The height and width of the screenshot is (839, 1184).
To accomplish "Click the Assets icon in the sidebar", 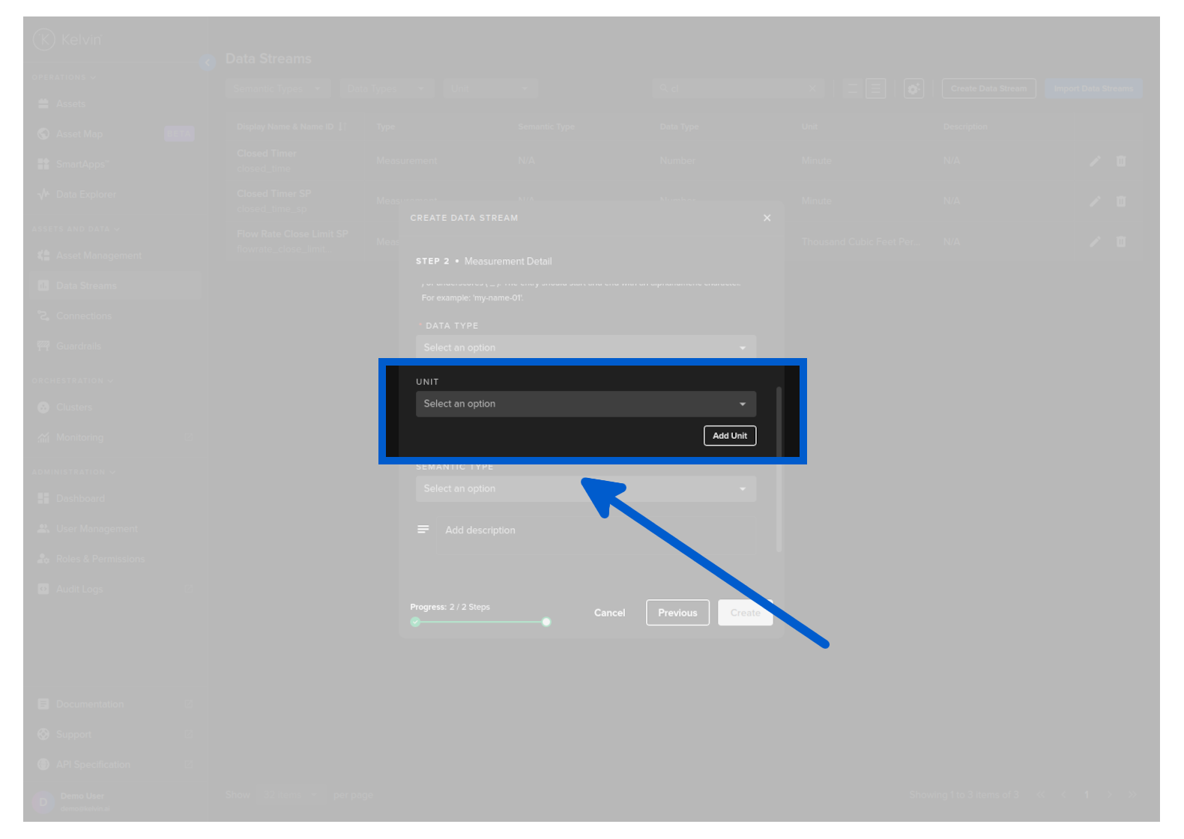I will pos(43,104).
